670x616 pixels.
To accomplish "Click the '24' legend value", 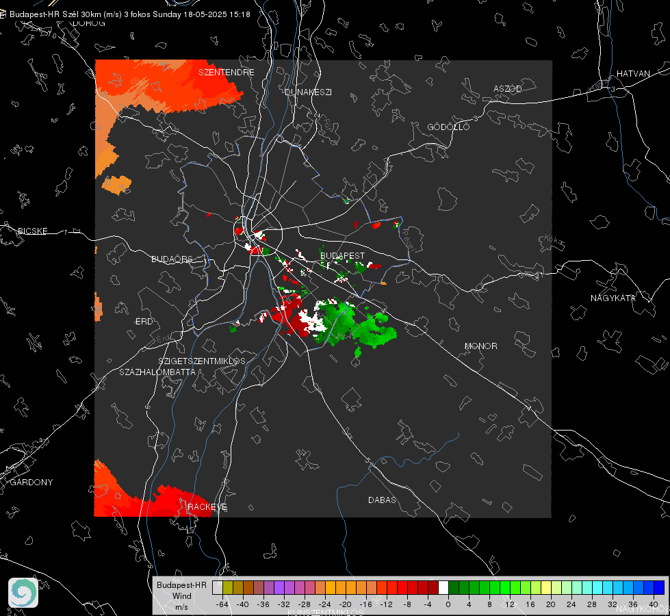I will coord(571,604).
